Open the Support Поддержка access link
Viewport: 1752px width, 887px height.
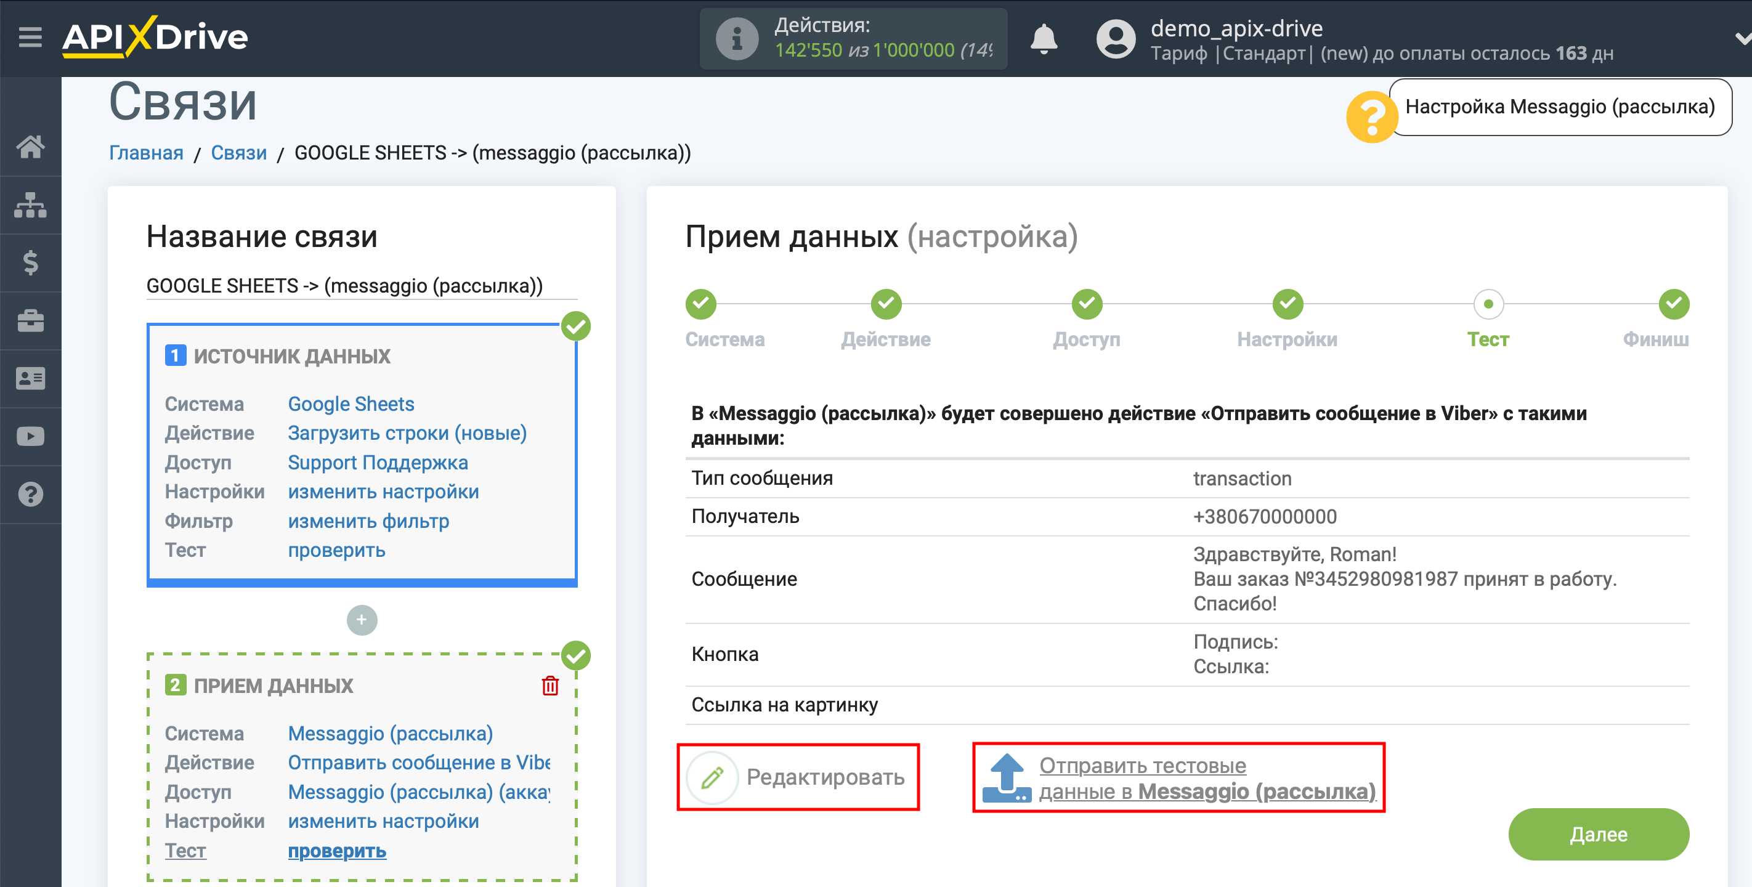point(378,463)
